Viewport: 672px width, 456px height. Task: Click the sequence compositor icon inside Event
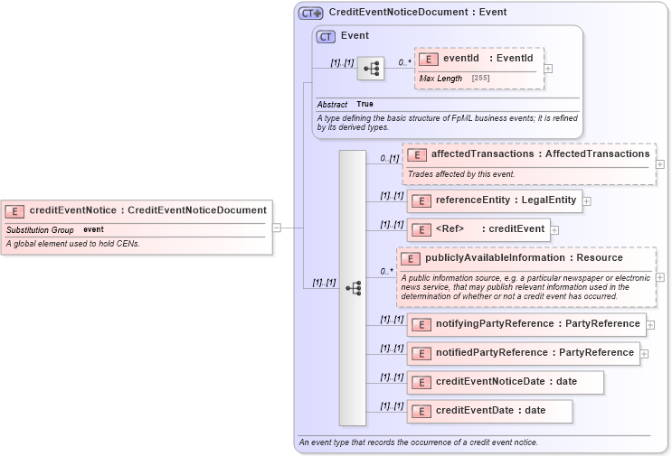click(371, 69)
